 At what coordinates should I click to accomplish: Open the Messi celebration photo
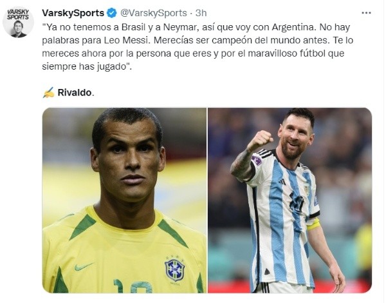[x=289, y=200]
